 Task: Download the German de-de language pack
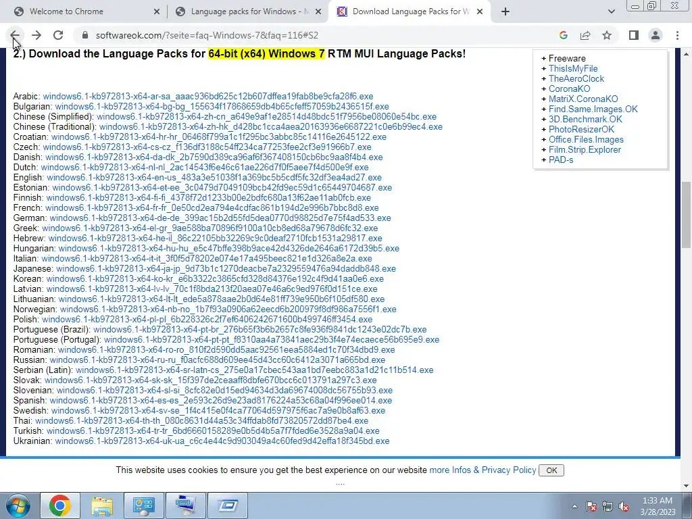[220, 218]
